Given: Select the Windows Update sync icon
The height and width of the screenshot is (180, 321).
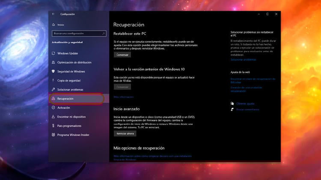Looking at the screenshot, I should pyautogui.click(x=53, y=53).
